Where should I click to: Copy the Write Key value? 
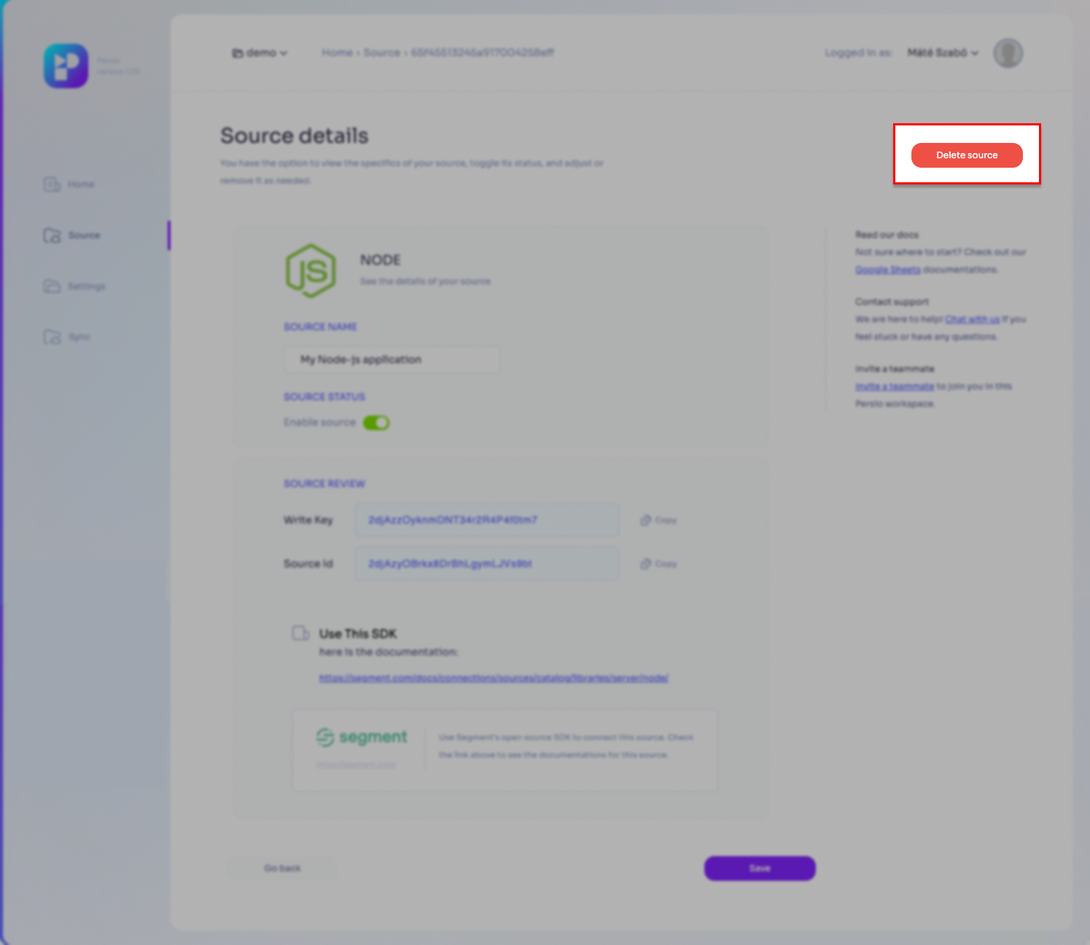[658, 521]
